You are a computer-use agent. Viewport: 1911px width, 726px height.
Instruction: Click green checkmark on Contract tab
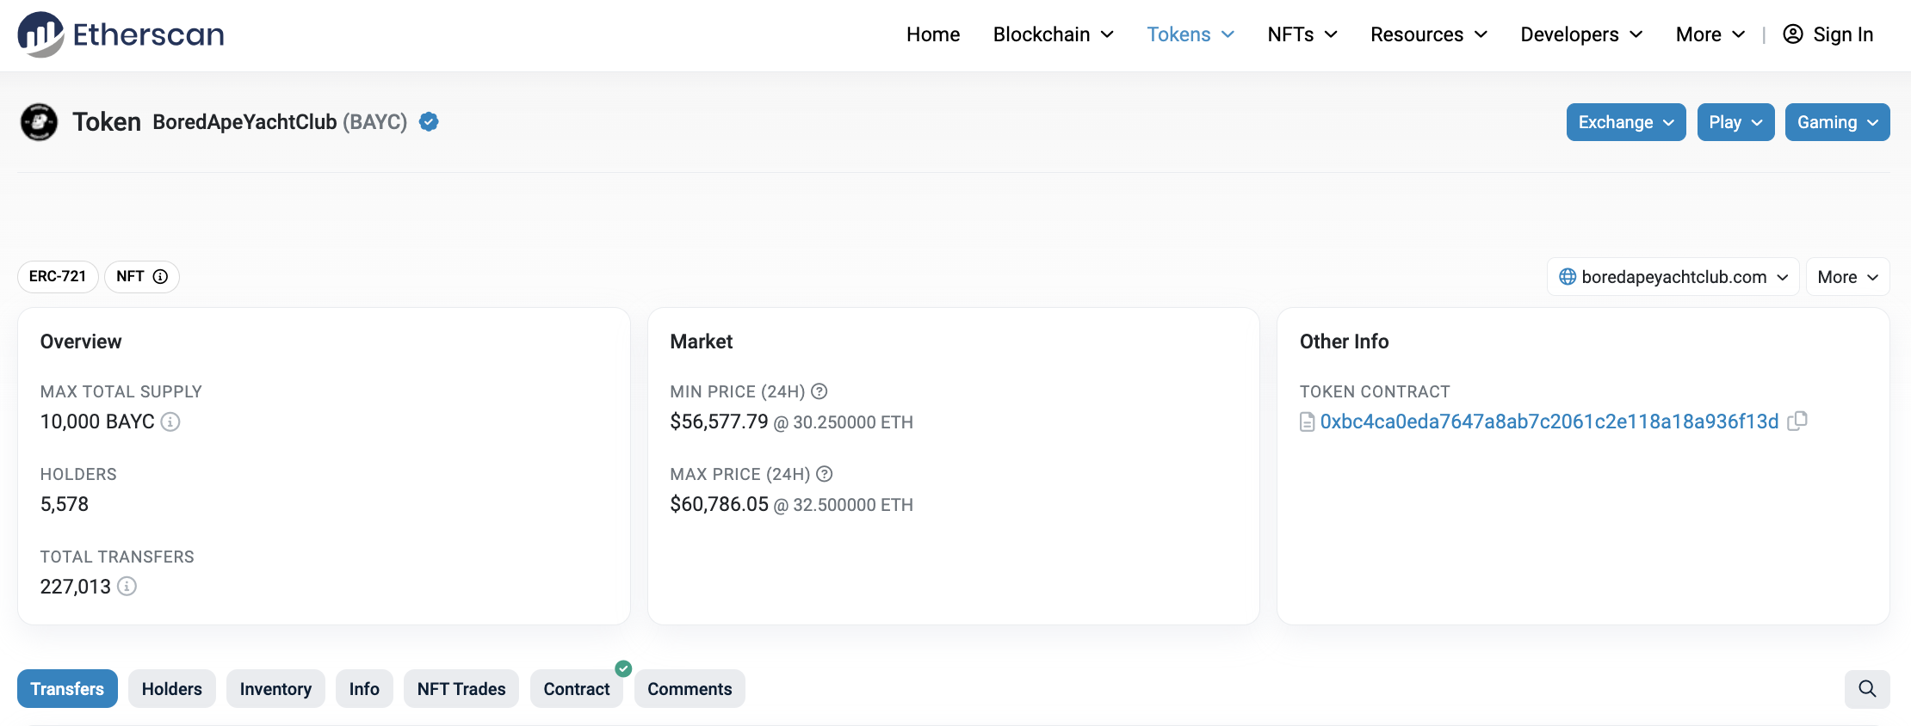coord(623,668)
